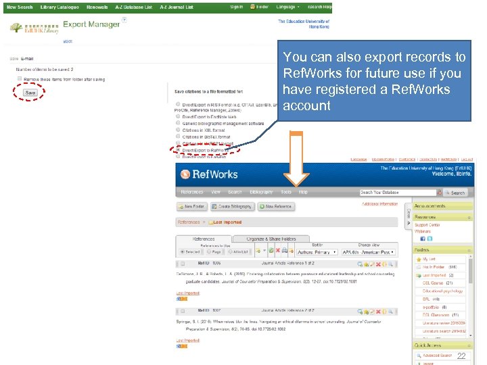The image size is (487, 365).
Task: Click the add-to-folder toolbar icon
Action: click(258, 251)
